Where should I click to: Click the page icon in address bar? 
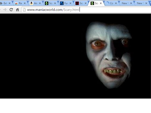24,10
